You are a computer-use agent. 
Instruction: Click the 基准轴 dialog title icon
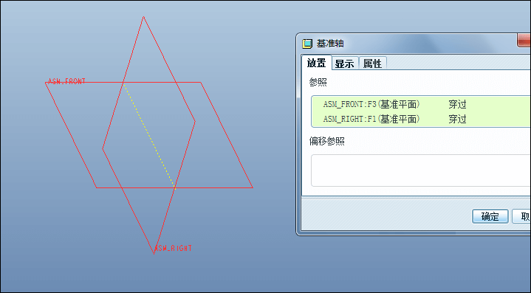click(x=307, y=44)
